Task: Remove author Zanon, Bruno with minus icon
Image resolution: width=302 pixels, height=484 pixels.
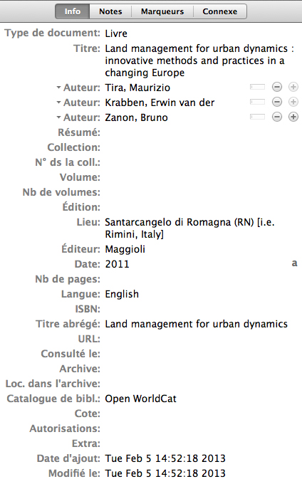Action: click(x=277, y=117)
